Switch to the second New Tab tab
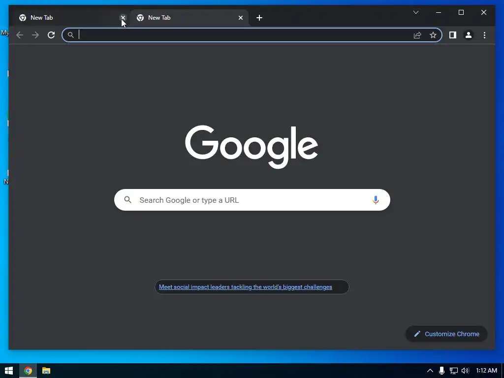 pyautogui.click(x=189, y=18)
